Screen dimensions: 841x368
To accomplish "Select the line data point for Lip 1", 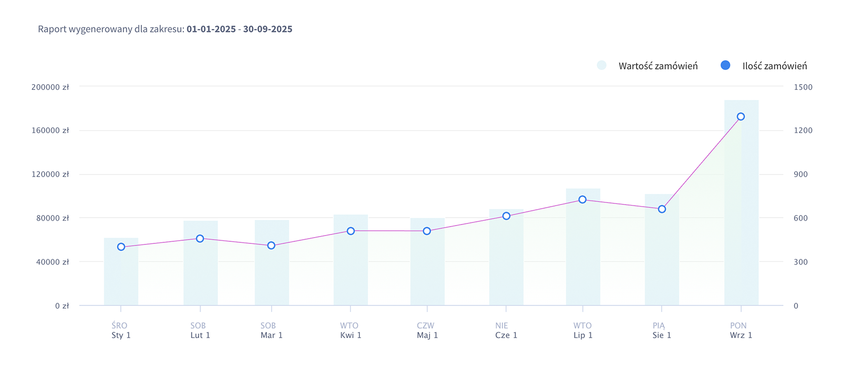I will coord(582,200).
